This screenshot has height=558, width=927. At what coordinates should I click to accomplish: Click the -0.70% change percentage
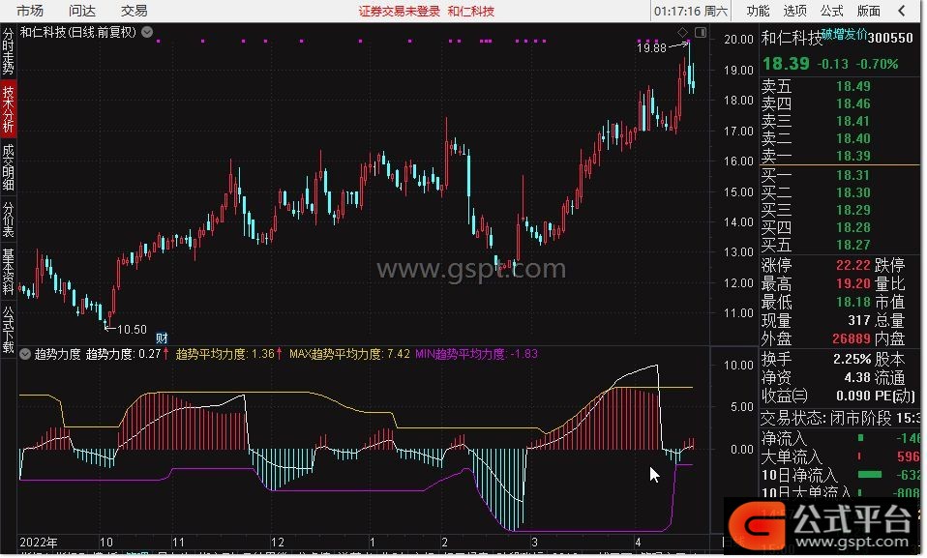tap(878, 64)
